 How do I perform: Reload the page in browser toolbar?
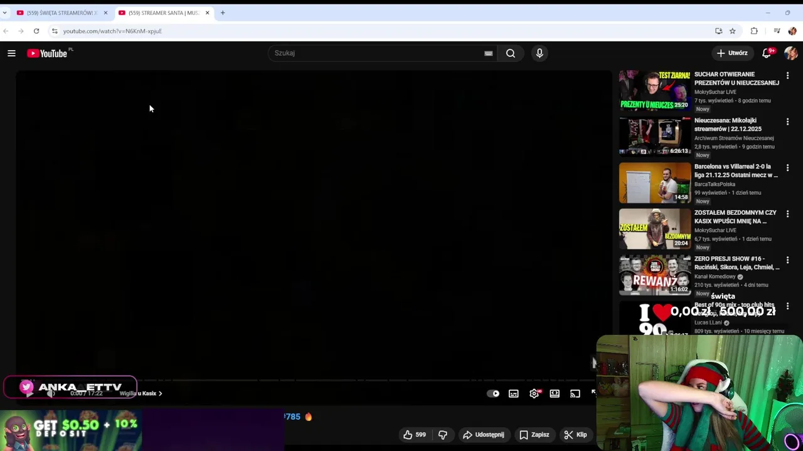36,31
